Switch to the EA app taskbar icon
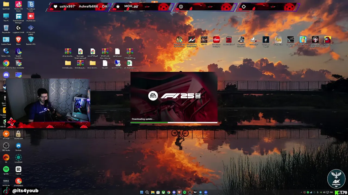 [x=206, y=192]
